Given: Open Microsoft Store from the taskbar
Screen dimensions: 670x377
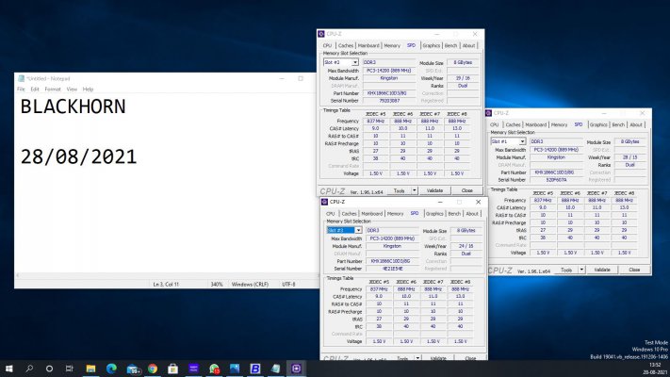Looking at the screenshot, I should coord(173,369).
